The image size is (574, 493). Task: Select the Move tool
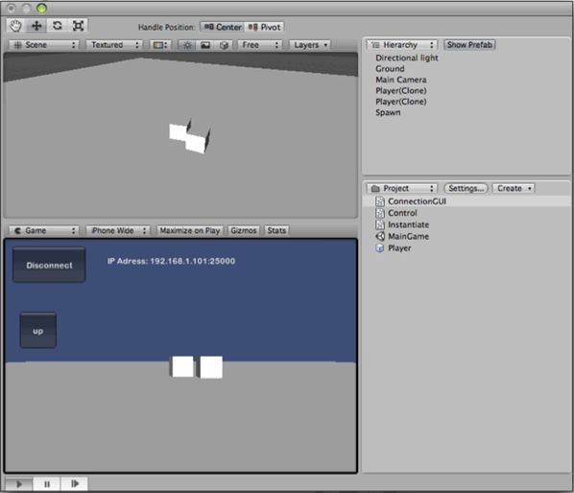(x=36, y=26)
